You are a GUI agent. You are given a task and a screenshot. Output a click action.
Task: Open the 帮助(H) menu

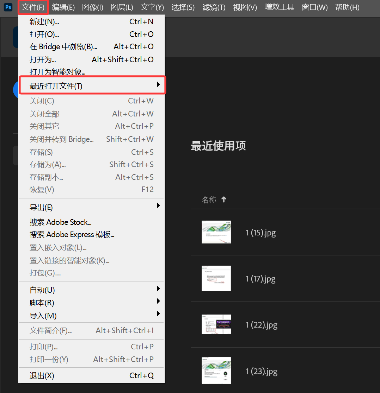point(347,7)
